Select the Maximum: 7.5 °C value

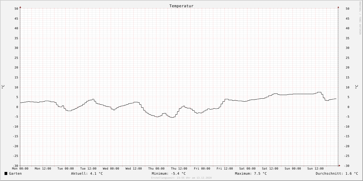[x=251, y=173]
